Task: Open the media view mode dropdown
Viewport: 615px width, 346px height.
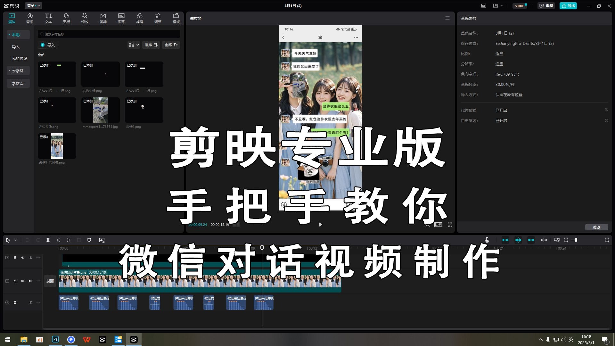Action: 134,45
